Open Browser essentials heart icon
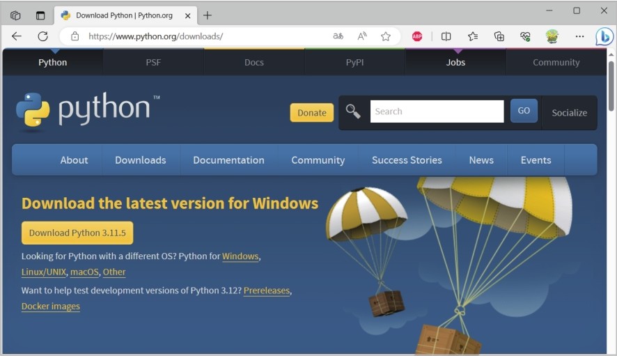Screen dimensions: 617x356 [x=525, y=36]
